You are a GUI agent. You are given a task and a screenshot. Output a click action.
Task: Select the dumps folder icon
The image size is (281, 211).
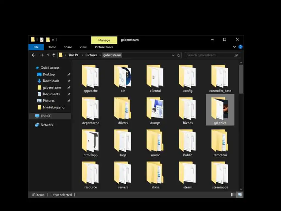(155, 109)
